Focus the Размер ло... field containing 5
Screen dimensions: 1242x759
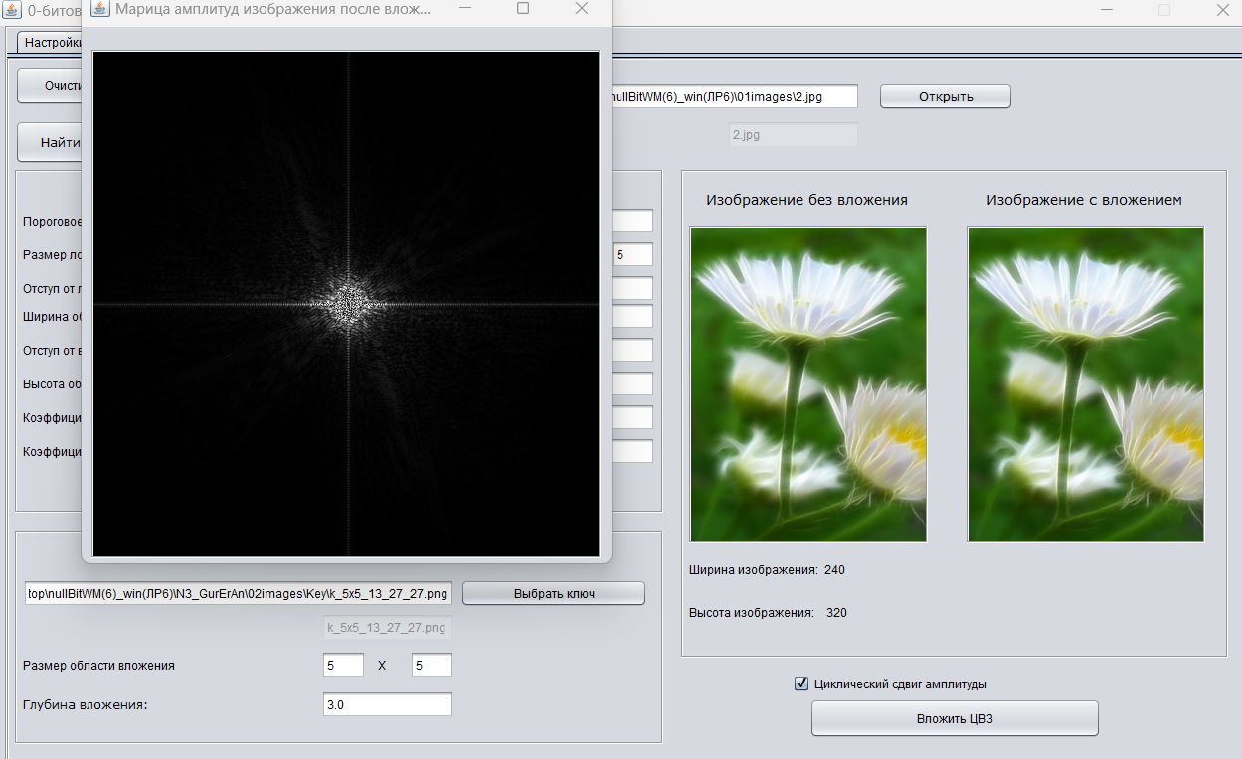pos(632,254)
